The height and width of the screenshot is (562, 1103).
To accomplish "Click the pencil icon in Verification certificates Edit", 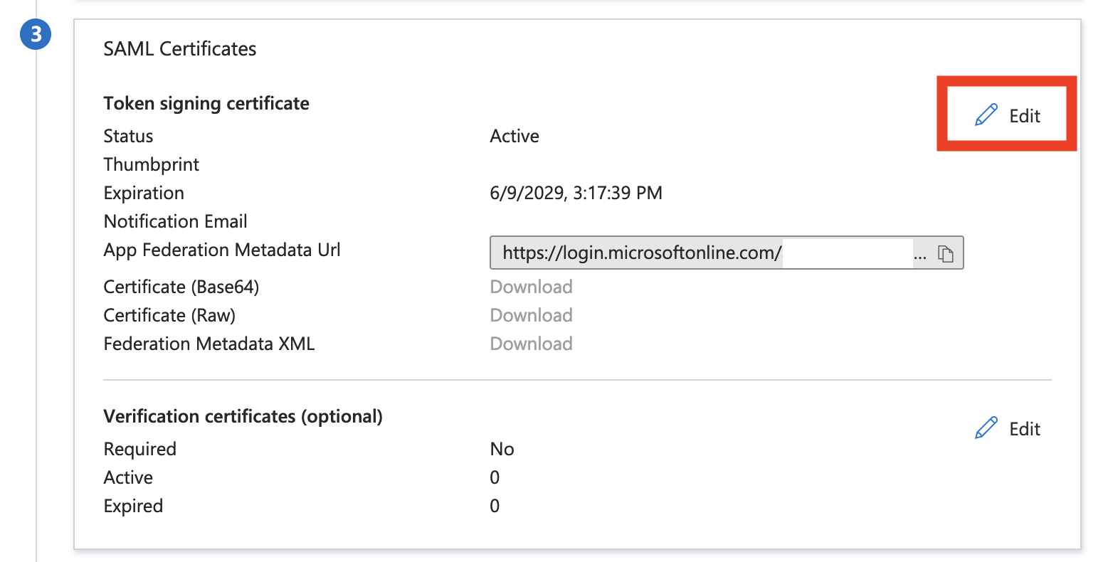I will tap(986, 428).
